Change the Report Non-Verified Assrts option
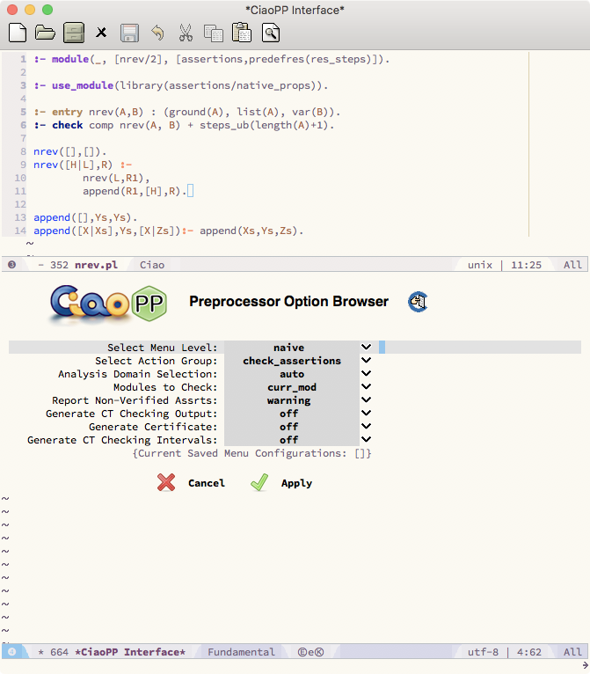Viewport: 590px width, 674px height. click(x=366, y=400)
